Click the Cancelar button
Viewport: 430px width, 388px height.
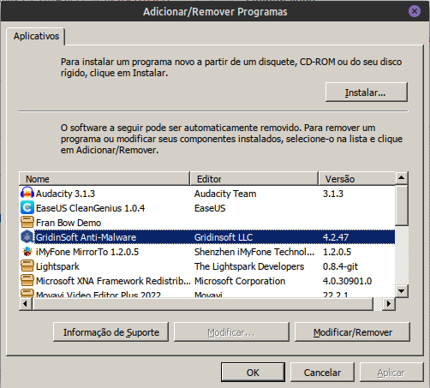click(322, 373)
